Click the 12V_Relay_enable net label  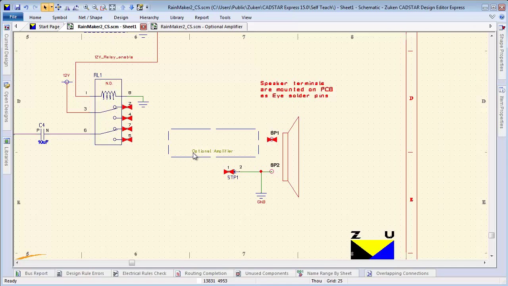(114, 57)
